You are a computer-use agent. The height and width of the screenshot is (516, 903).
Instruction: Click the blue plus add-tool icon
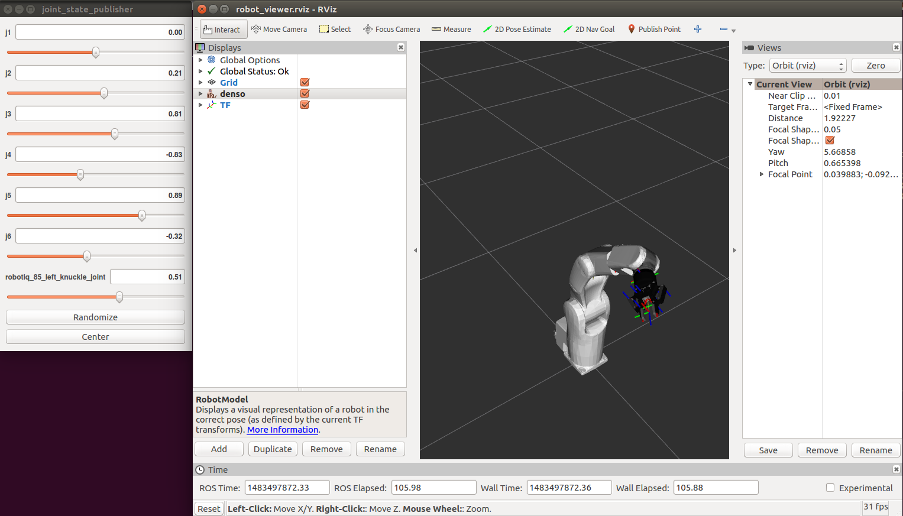point(698,30)
